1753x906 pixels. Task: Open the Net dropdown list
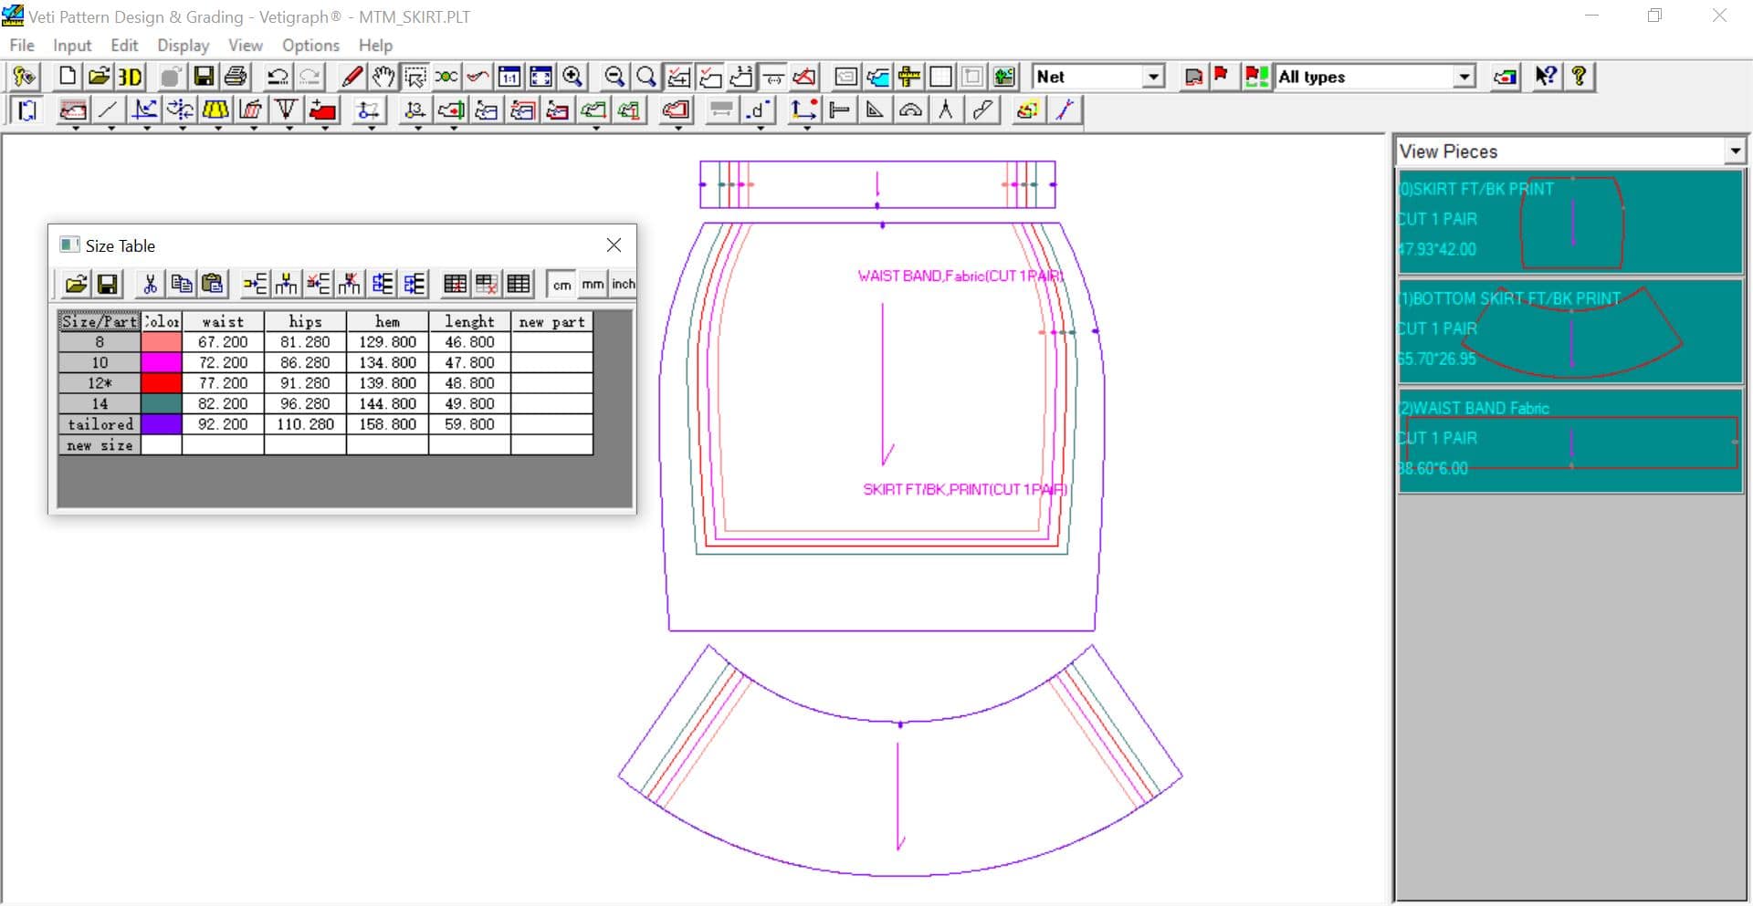click(x=1154, y=77)
